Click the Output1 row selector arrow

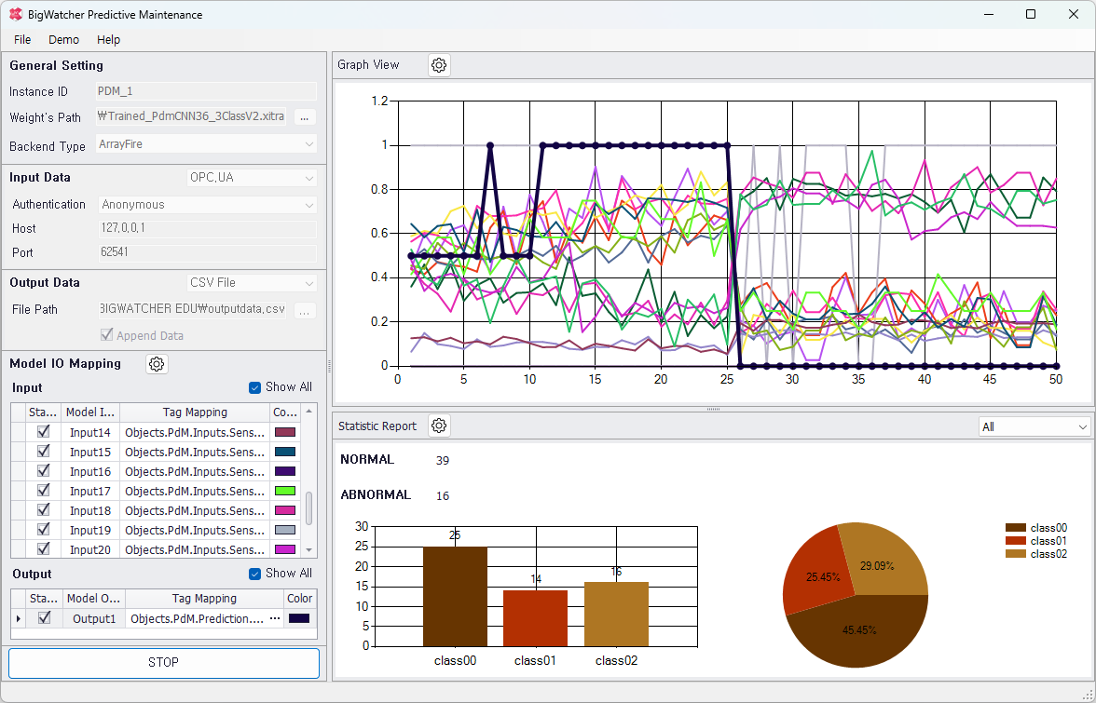coord(18,618)
